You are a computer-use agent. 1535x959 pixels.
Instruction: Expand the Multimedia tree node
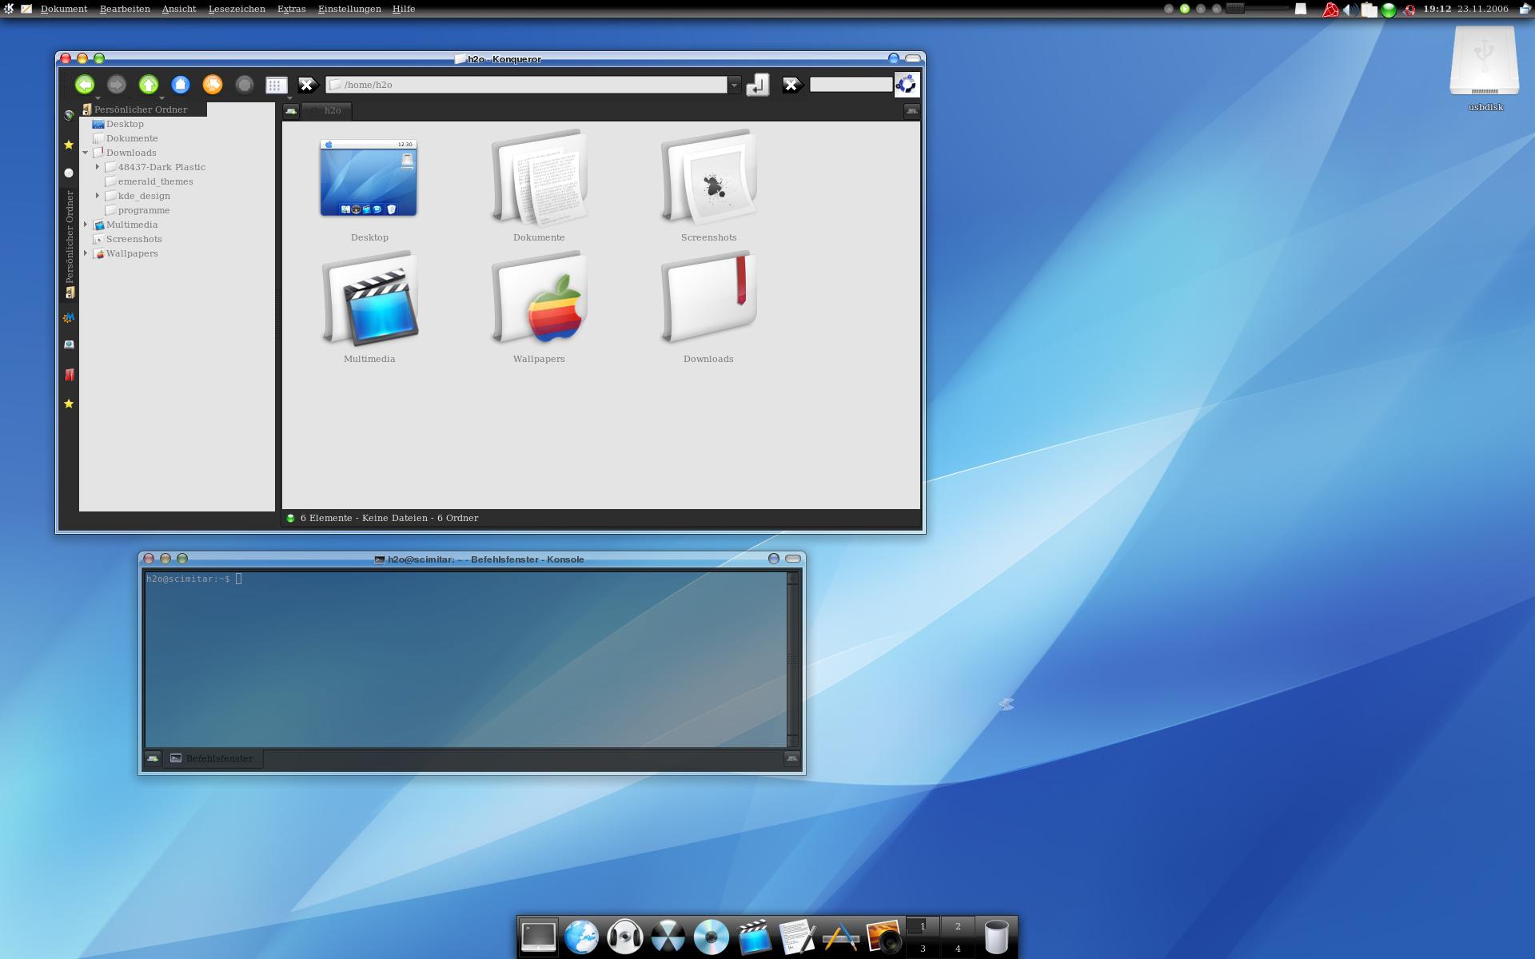click(x=86, y=225)
